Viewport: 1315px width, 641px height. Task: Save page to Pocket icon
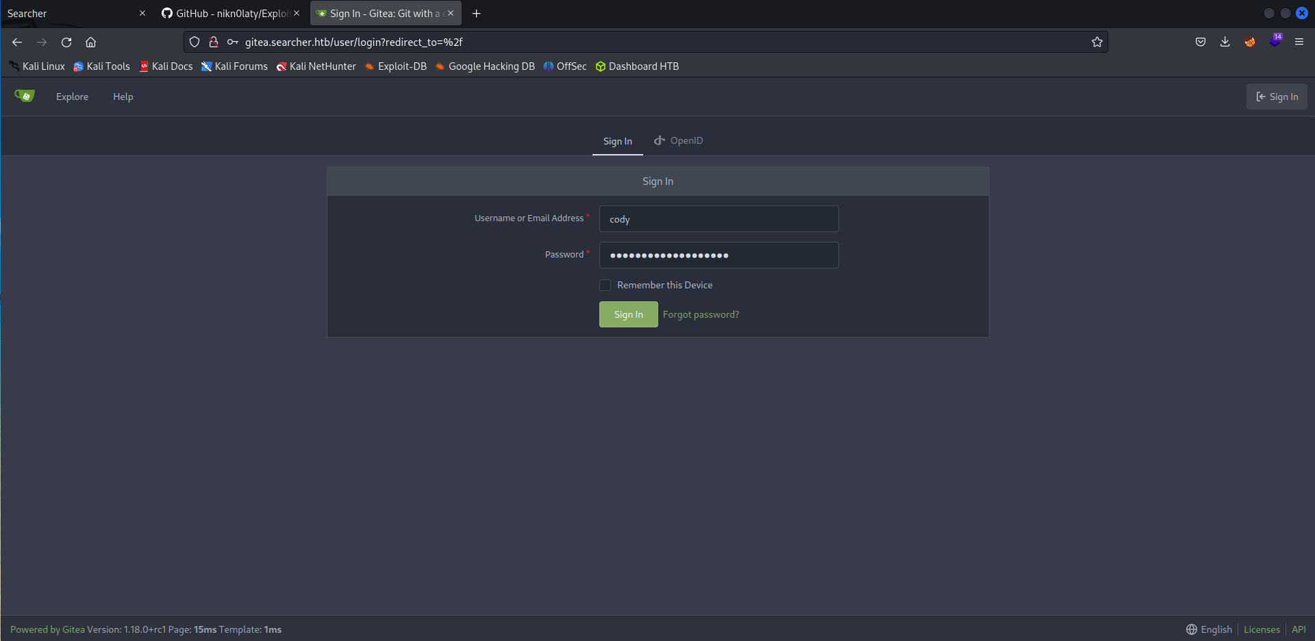click(1200, 42)
